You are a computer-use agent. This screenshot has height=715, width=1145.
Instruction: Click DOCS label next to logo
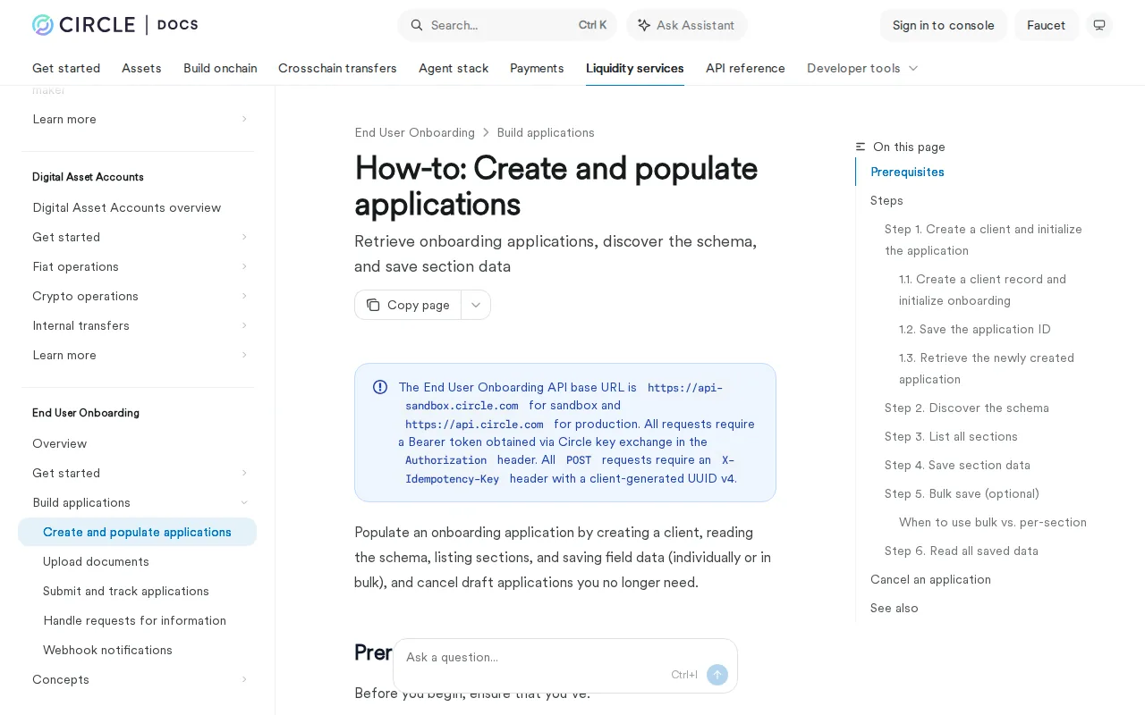[177, 25]
